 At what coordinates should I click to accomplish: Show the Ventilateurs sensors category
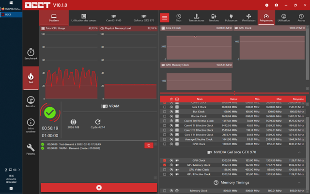248,18
